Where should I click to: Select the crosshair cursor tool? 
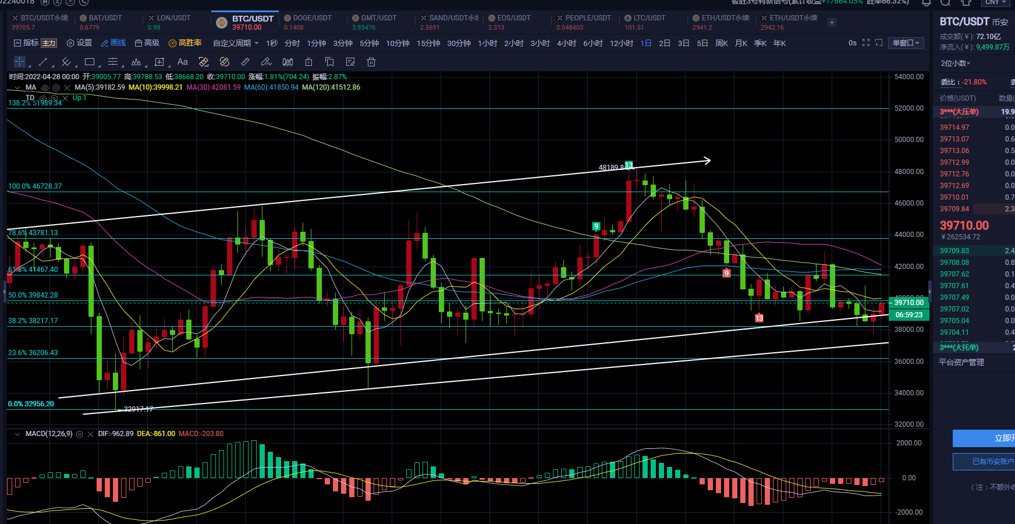(x=20, y=62)
